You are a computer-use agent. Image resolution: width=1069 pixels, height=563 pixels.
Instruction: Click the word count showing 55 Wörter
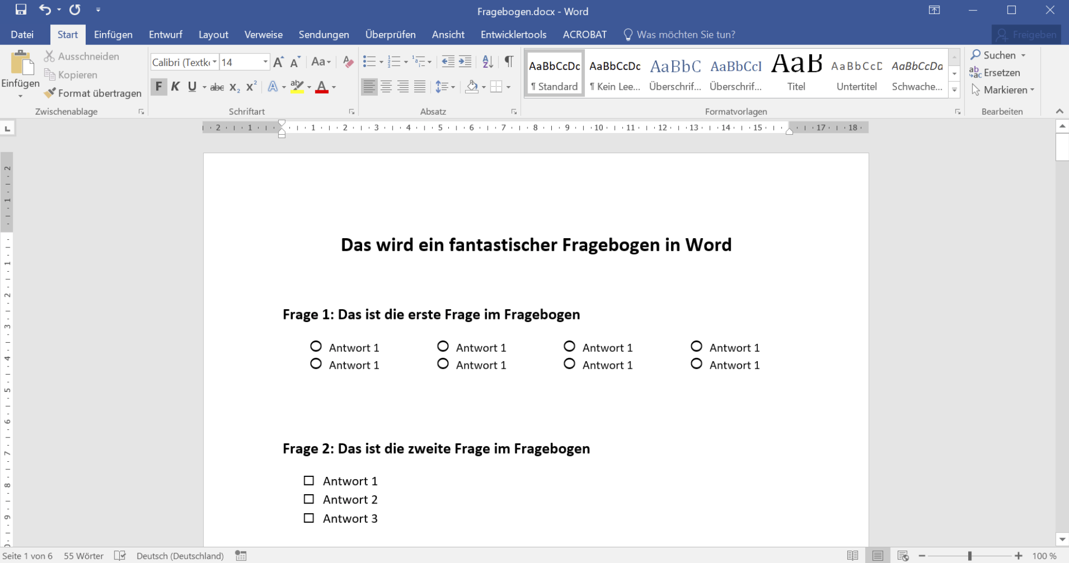click(83, 555)
